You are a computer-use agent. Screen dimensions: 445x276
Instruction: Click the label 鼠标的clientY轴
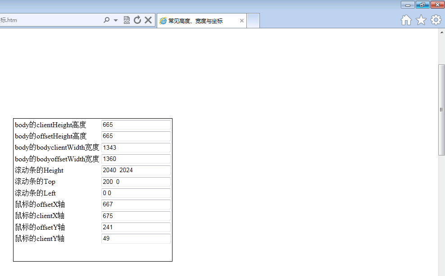click(40, 239)
